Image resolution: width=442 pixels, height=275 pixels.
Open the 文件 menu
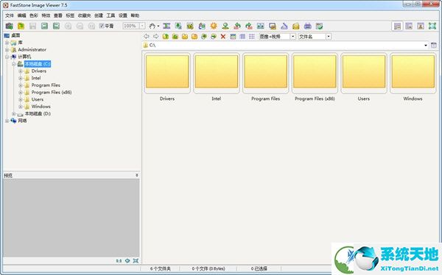click(10, 15)
